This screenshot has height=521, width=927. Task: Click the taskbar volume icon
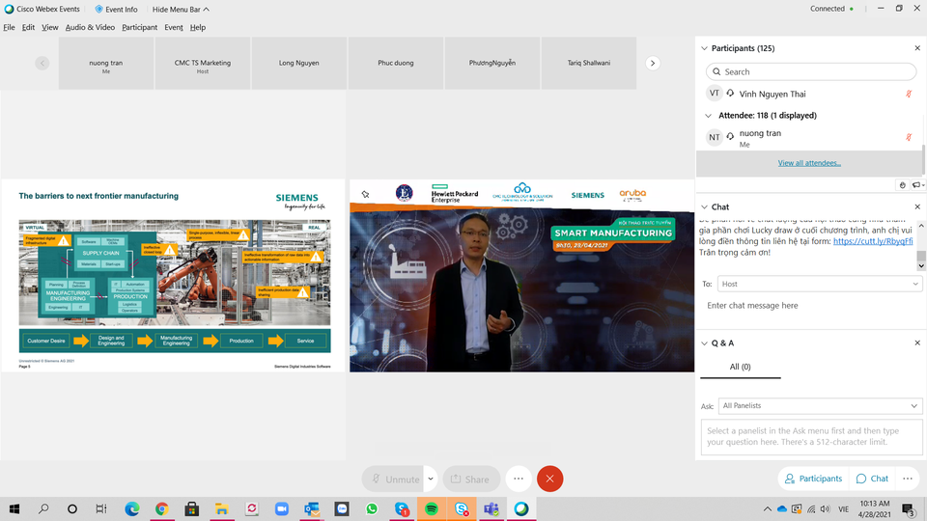tap(826, 508)
